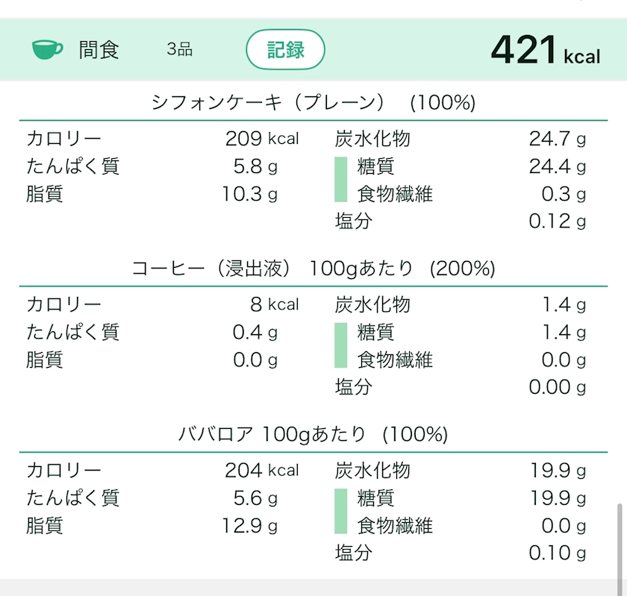Tap ババロア 脂質 12.9 g value

click(249, 526)
